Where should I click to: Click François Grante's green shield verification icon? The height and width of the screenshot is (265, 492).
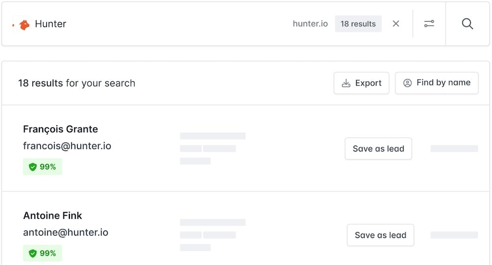coord(32,167)
